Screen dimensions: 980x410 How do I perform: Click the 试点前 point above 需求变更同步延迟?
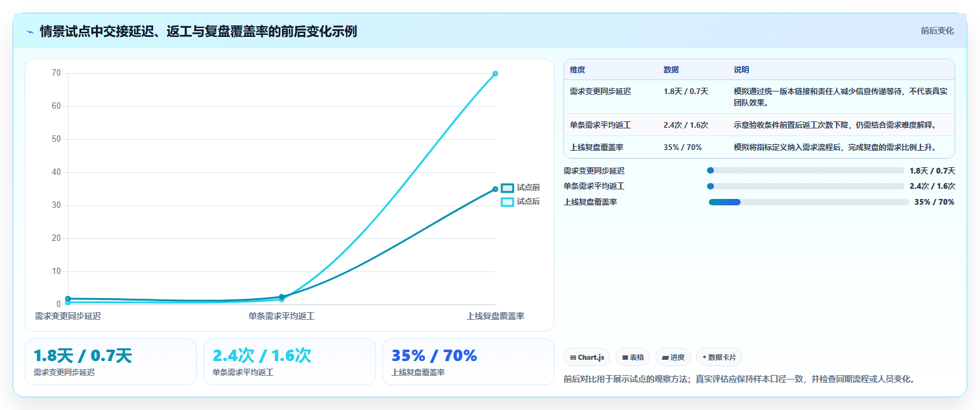[x=68, y=299]
